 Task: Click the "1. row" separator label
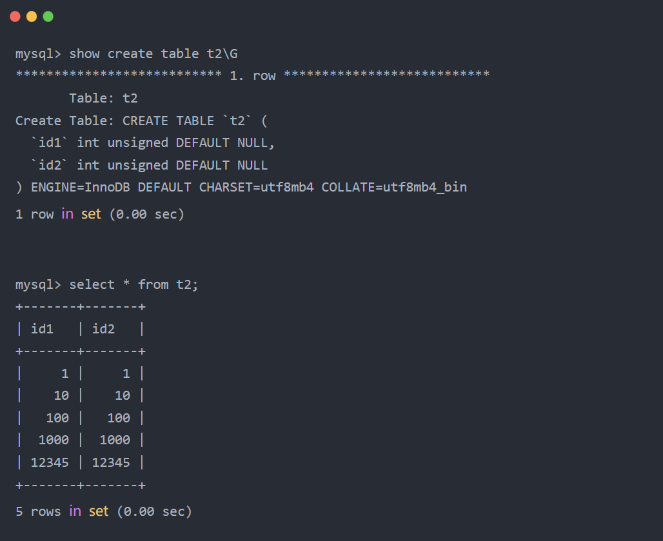252,75
